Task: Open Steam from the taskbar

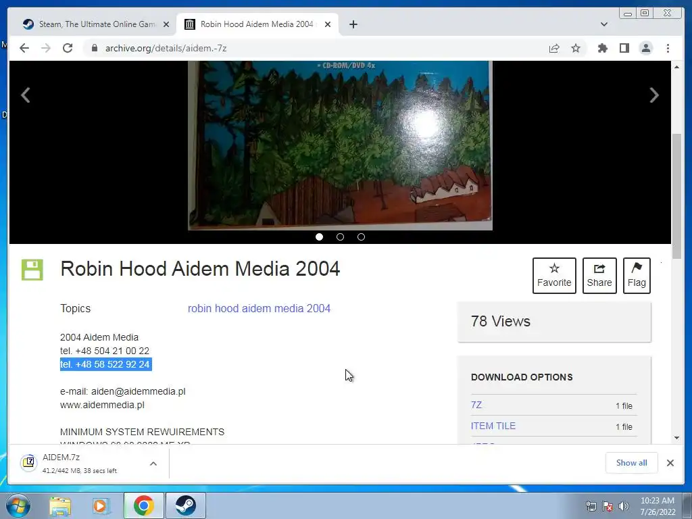Action: (185, 505)
